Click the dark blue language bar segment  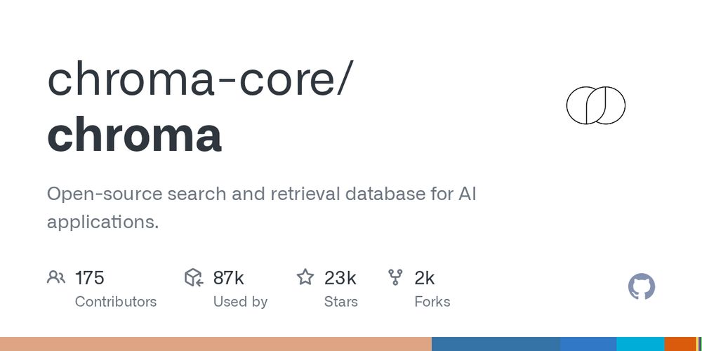[496, 344]
